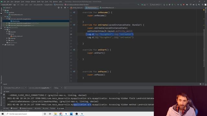
Task: Click the Logcat clear trash icon
Action: pyautogui.click(x=4, y=94)
